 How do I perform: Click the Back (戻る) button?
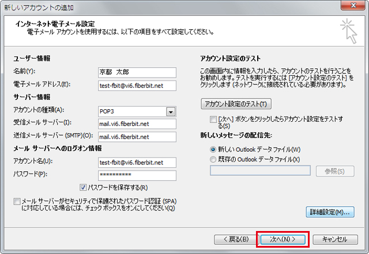(x=232, y=238)
